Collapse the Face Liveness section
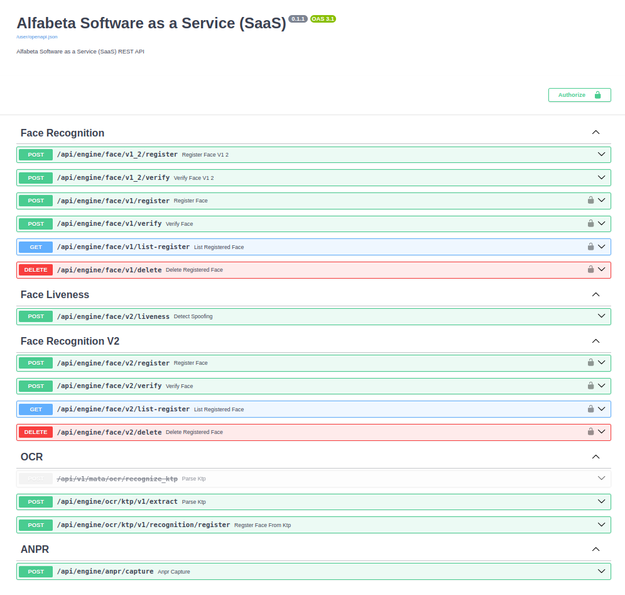 click(595, 294)
